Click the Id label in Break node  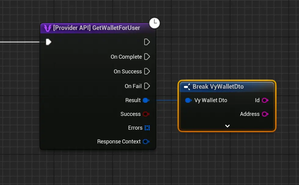[x=257, y=100]
